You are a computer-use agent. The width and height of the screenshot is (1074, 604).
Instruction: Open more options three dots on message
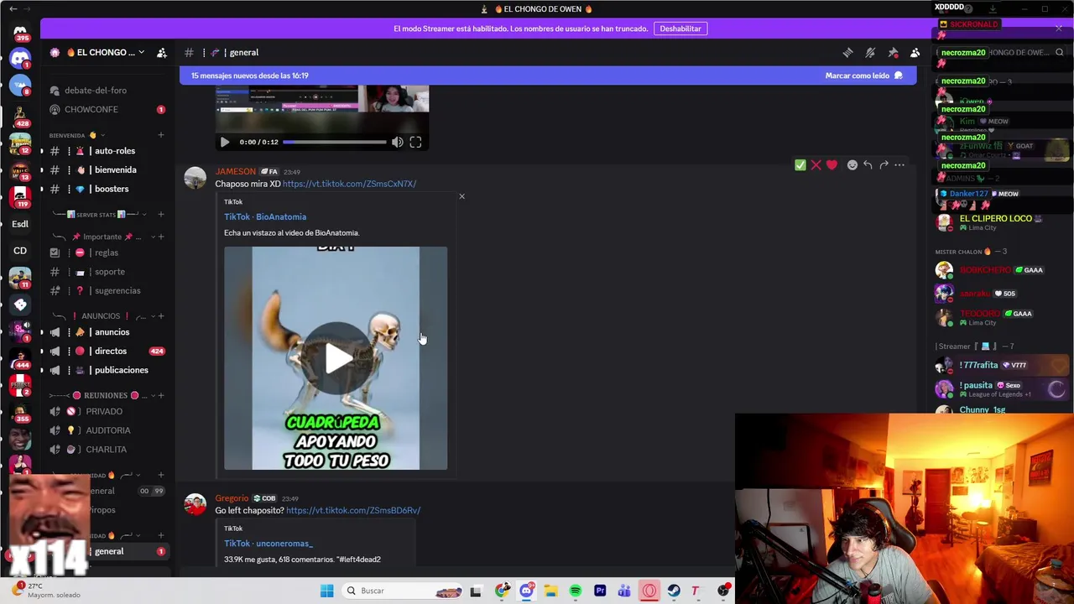pos(899,165)
